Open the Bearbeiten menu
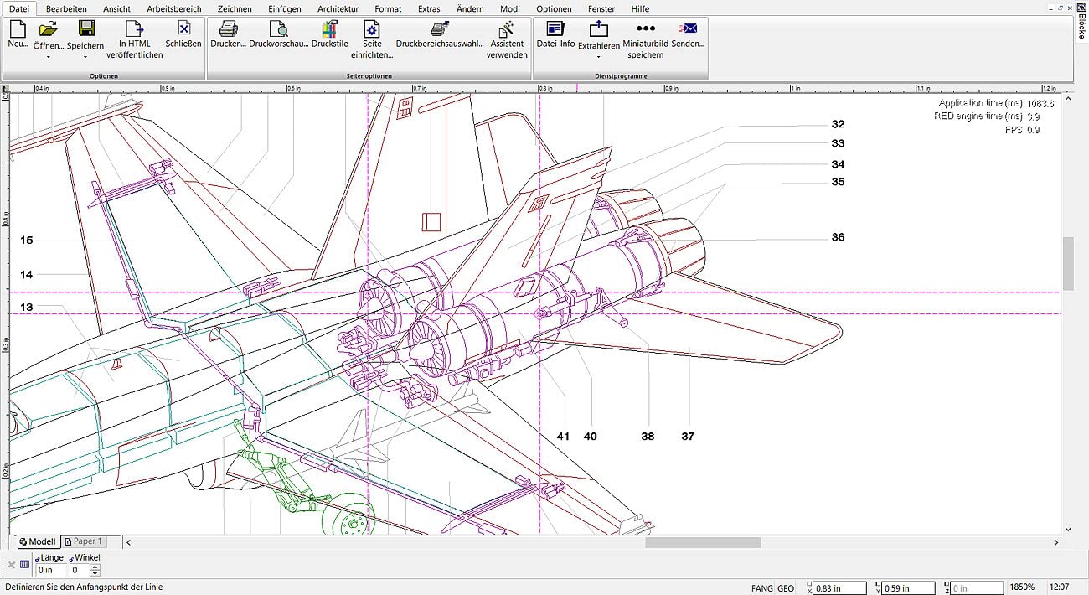 point(66,8)
